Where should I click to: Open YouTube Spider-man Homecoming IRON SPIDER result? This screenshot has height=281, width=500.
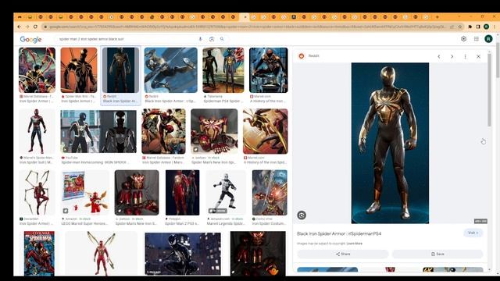[98, 131]
